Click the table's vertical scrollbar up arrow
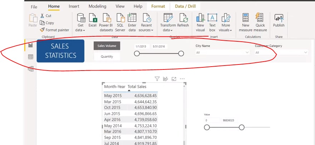The height and width of the screenshot is (145, 315). coord(184,86)
